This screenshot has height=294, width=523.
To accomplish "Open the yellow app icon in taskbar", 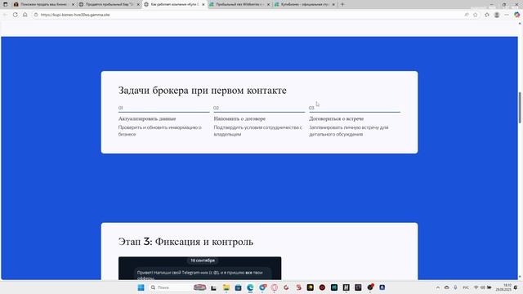I will [x=311, y=287].
